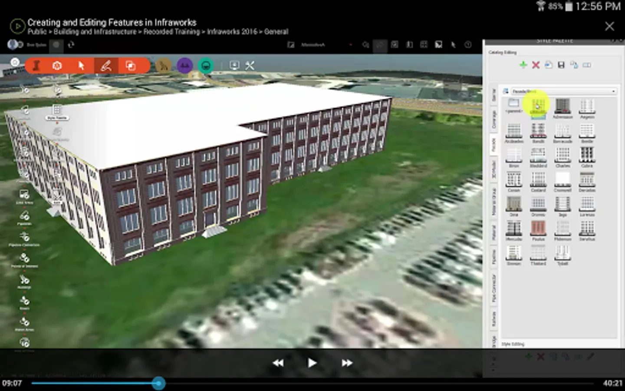
Task: Rewind the video playback
Action: pyautogui.click(x=278, y=363)
